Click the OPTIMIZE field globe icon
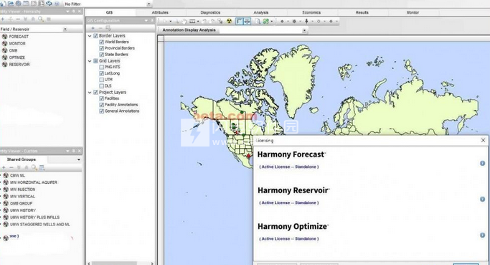The image size is (490, 265). [x=5, y=57]
